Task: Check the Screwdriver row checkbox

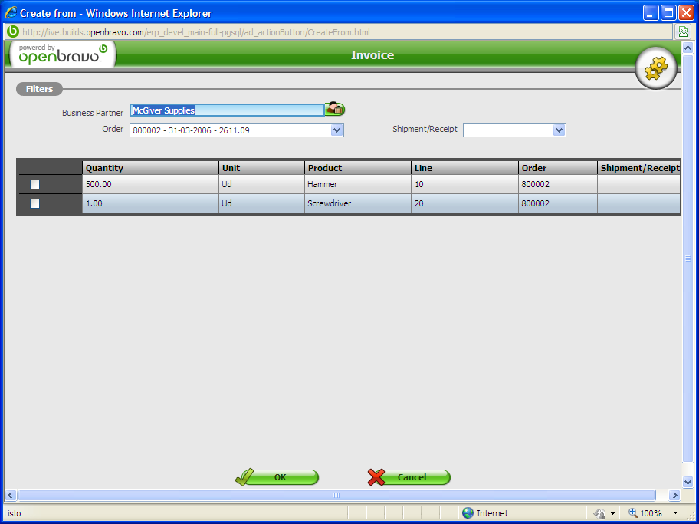Action: click(x=34, y=204)
